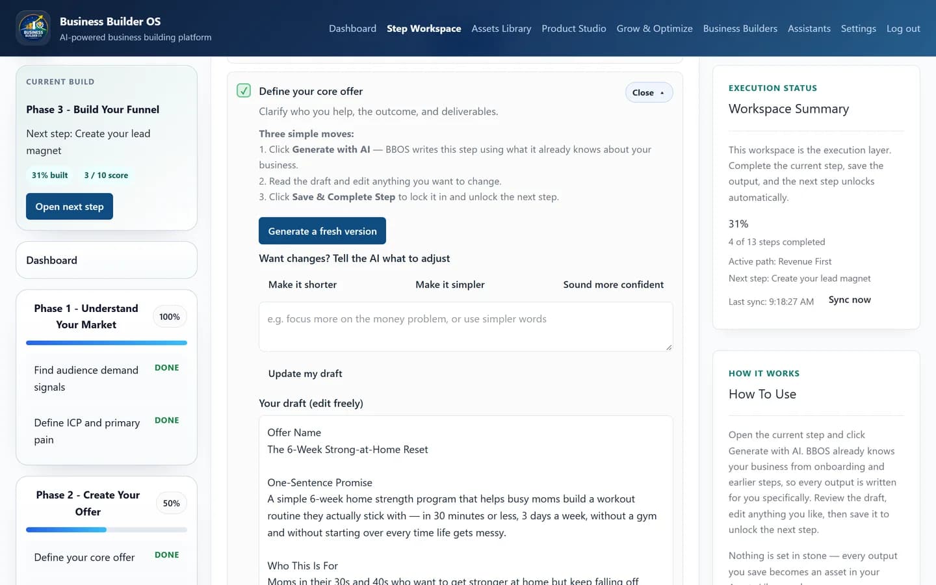
Task: Open Product Studio from the nav bar
Action: tap(574, 29)
